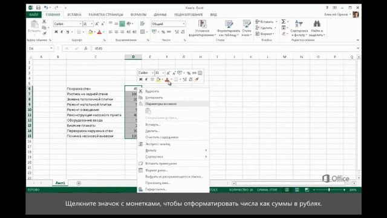Click the Undo arrow in quick access toolbar
This screenshot has height=218, width=387.
46,8
